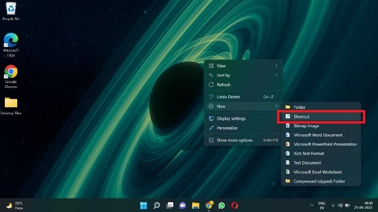
Task: Choose Refresh in the context menu
Action: 243,85
